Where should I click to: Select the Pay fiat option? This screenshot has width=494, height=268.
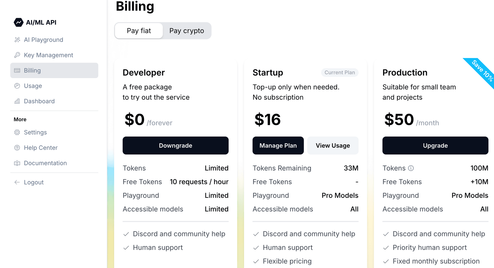[x=139, y=31]
